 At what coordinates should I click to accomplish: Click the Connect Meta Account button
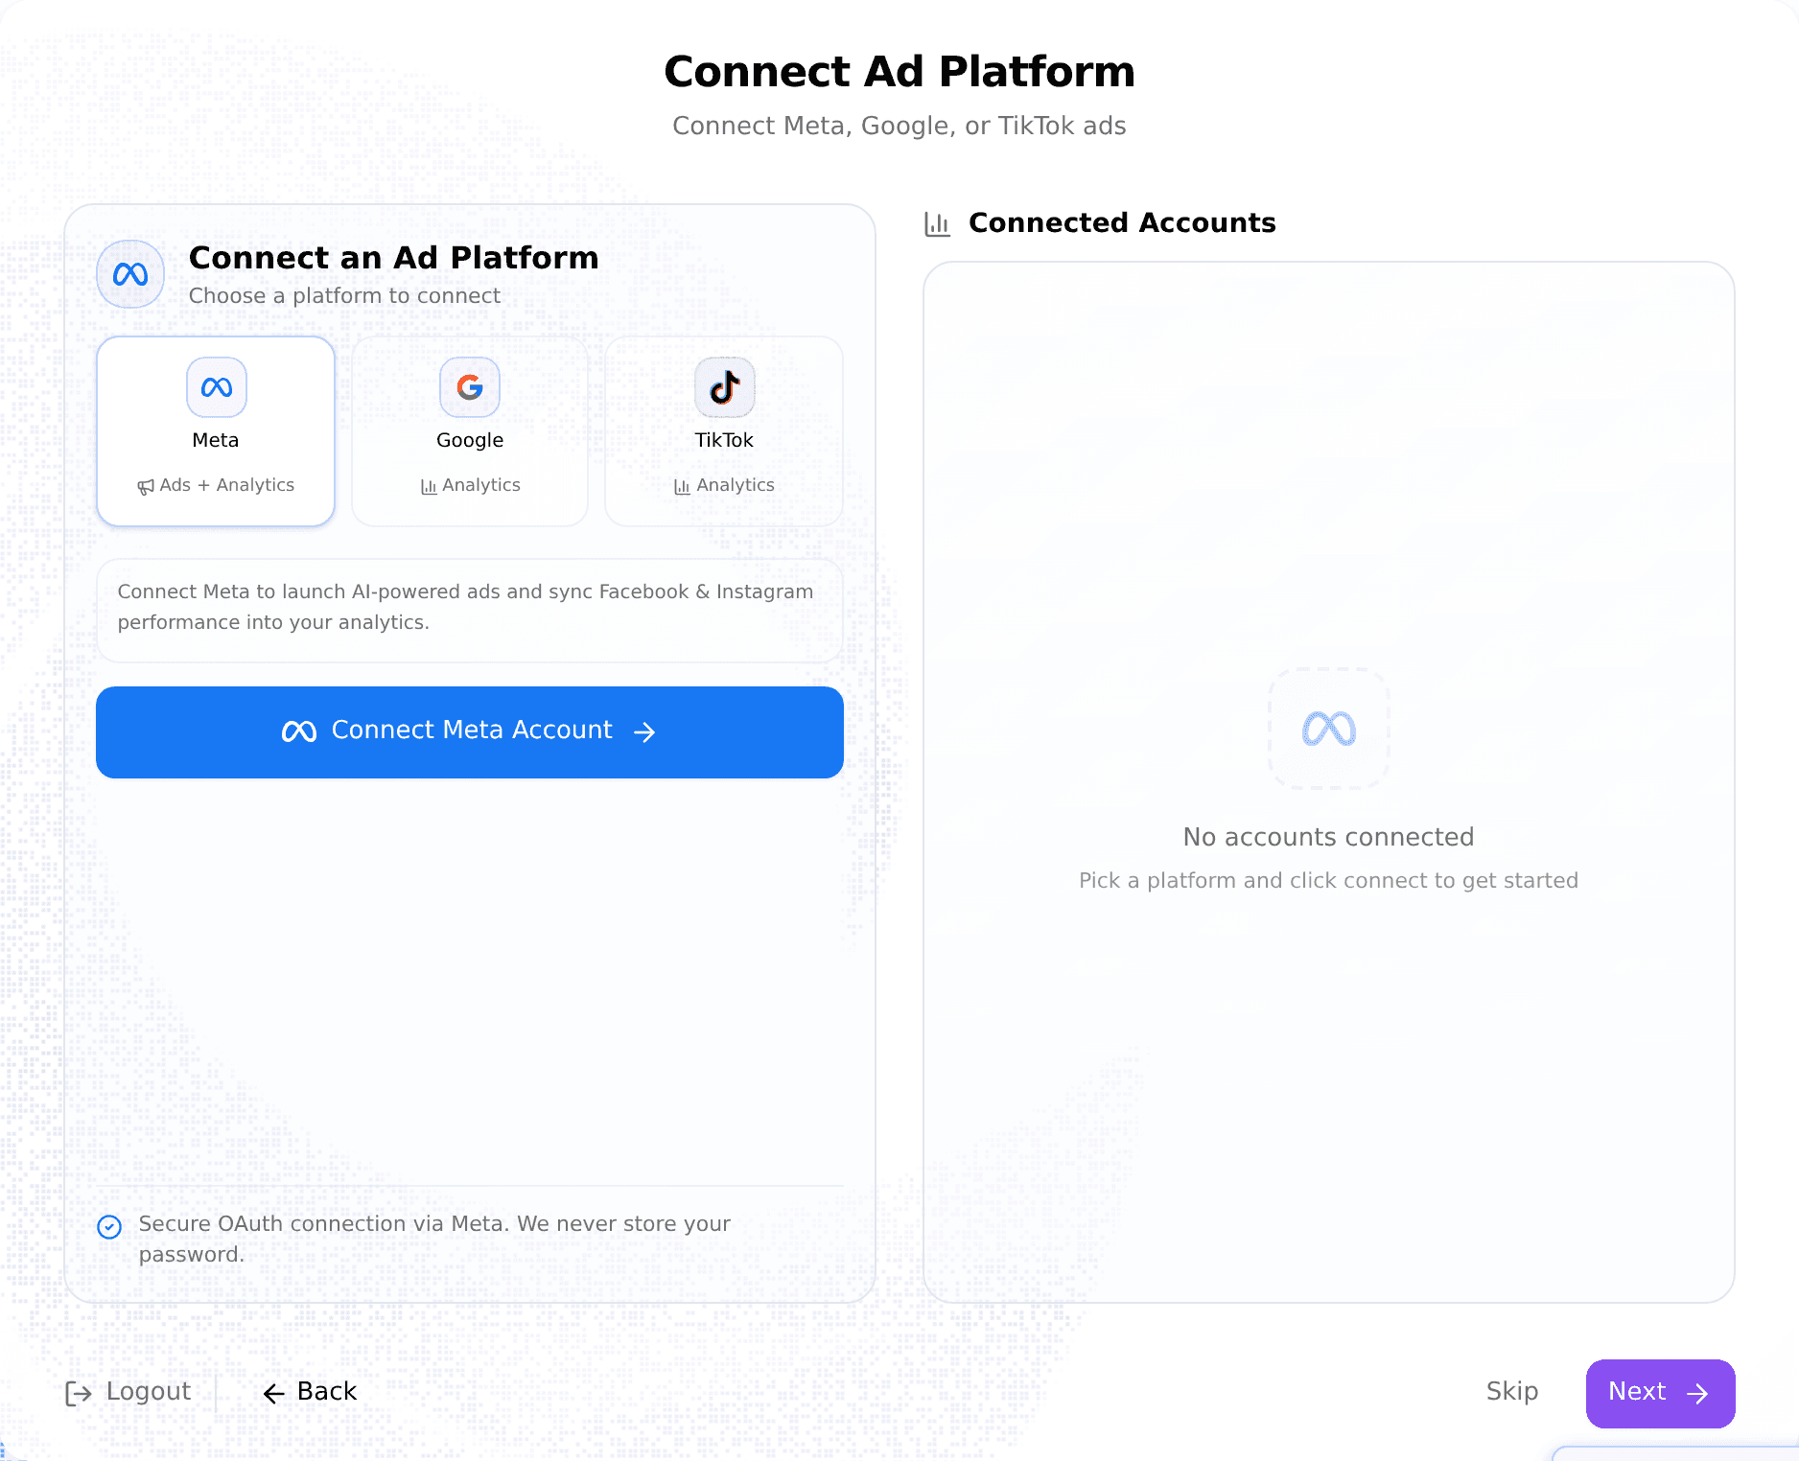point(470,732)
